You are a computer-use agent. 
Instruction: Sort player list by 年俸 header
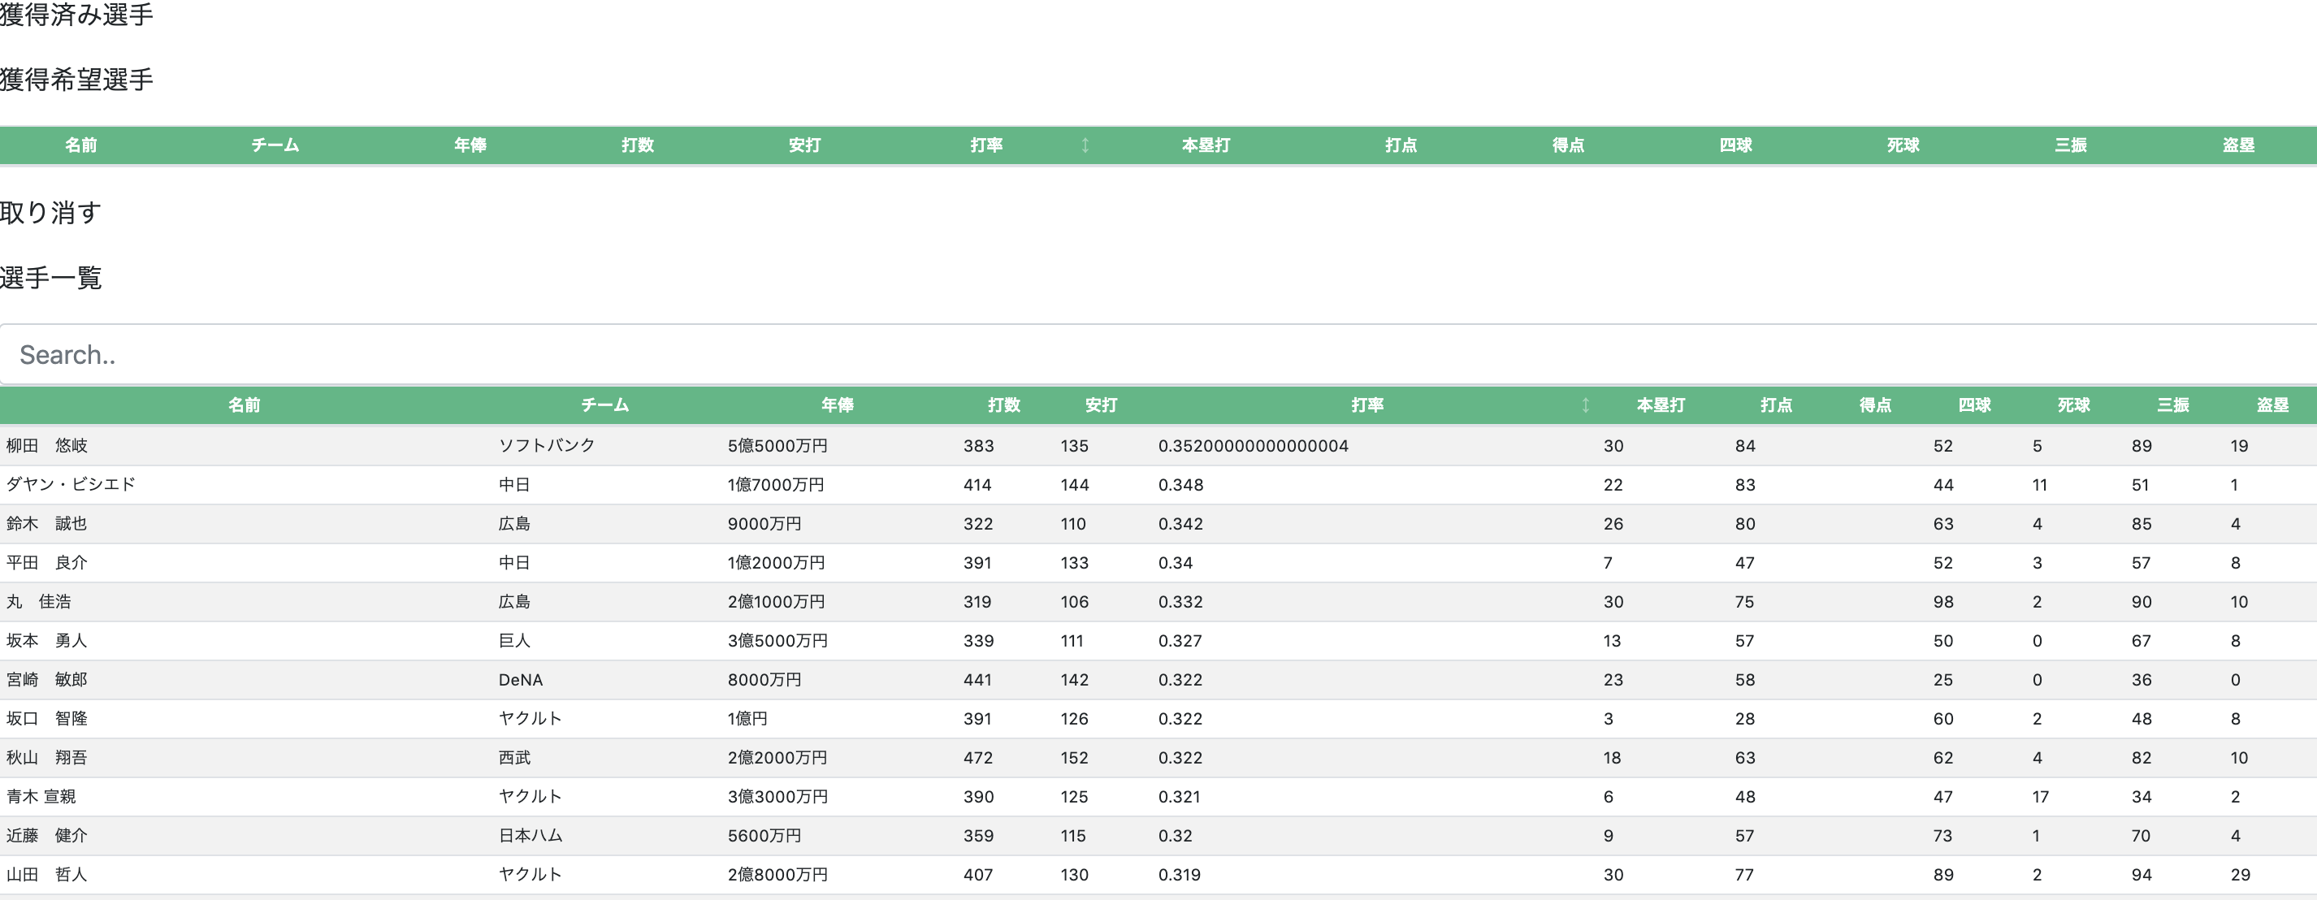tap(838, 405)
